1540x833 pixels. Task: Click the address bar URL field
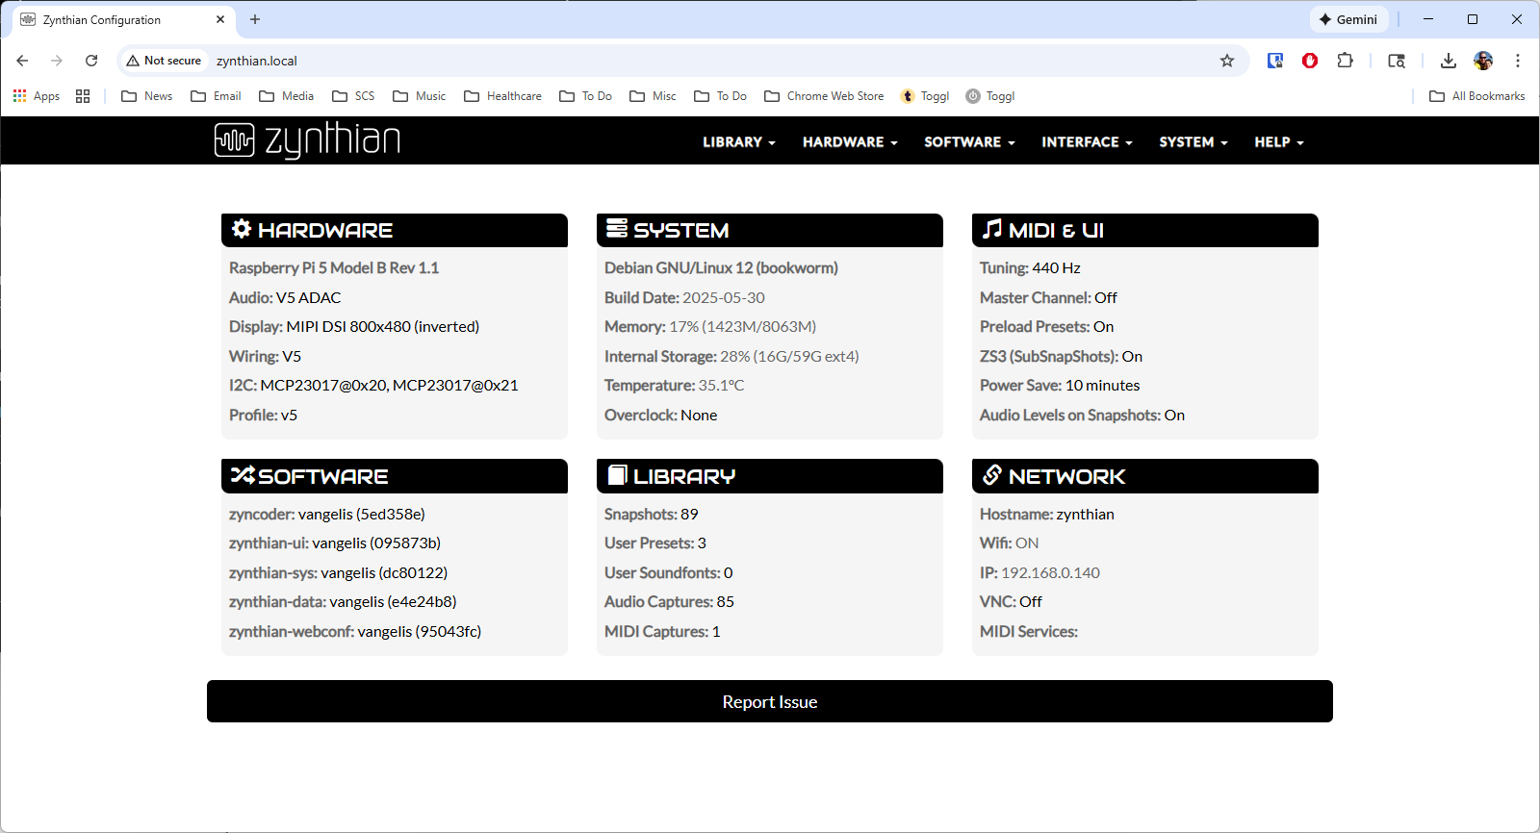[x=674, y=61]
